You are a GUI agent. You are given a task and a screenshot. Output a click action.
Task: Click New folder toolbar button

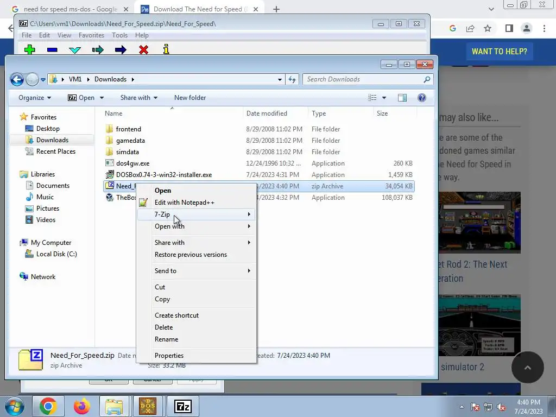[190, 98]
